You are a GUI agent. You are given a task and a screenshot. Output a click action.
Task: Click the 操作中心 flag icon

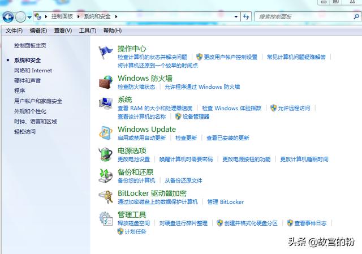[106, 52]
